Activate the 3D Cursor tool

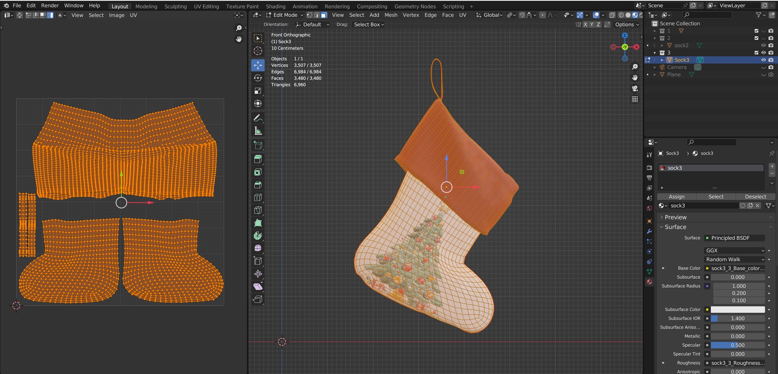click(258, 51)
